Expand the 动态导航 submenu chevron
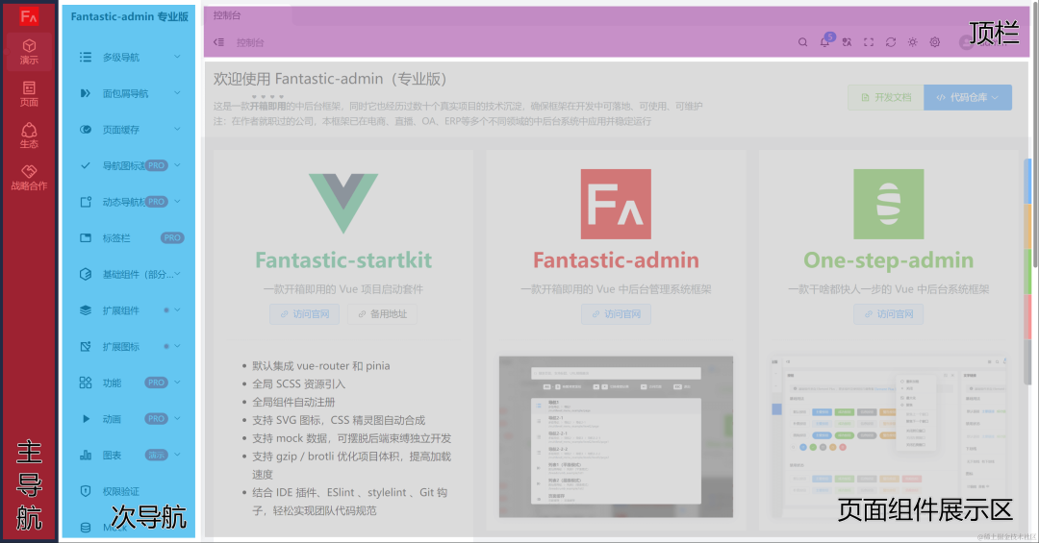 177,201
